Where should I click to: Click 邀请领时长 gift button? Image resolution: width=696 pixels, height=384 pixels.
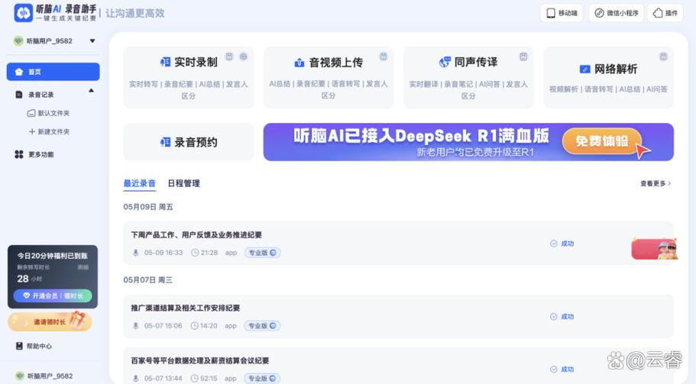click(x=50, y=321)
